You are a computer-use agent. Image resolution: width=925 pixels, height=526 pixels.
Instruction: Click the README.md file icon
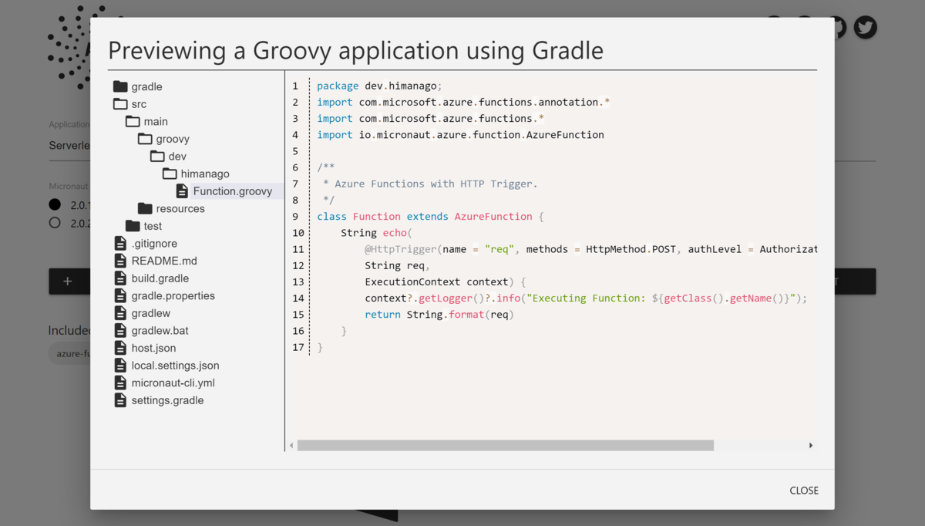coord(120,261)
